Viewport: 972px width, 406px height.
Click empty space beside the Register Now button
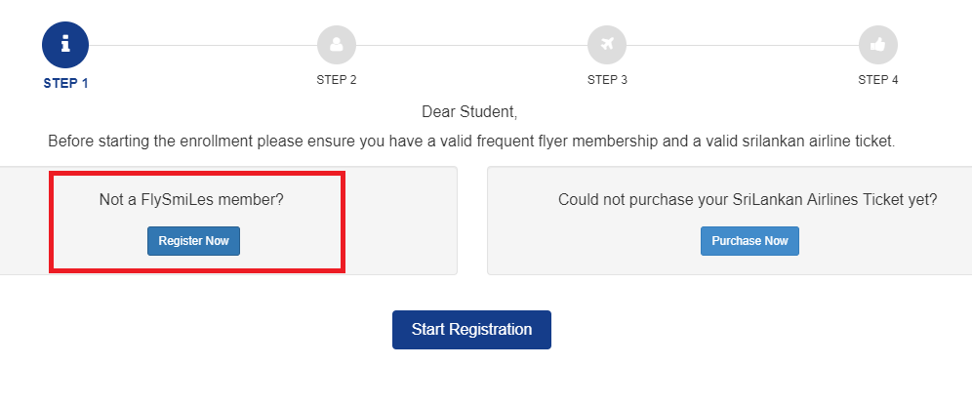pos(293,241)
